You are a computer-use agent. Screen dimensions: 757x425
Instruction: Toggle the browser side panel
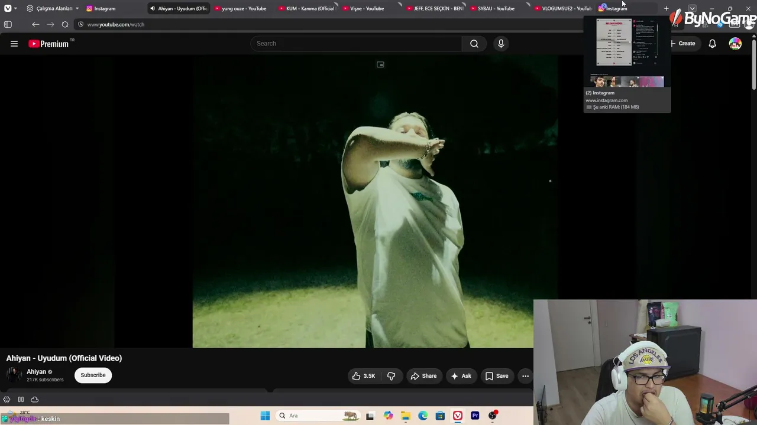click(x=8, y=24)
